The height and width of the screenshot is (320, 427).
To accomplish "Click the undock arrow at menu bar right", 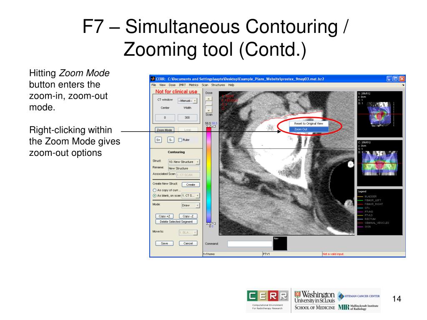I will tap(403, 85).
